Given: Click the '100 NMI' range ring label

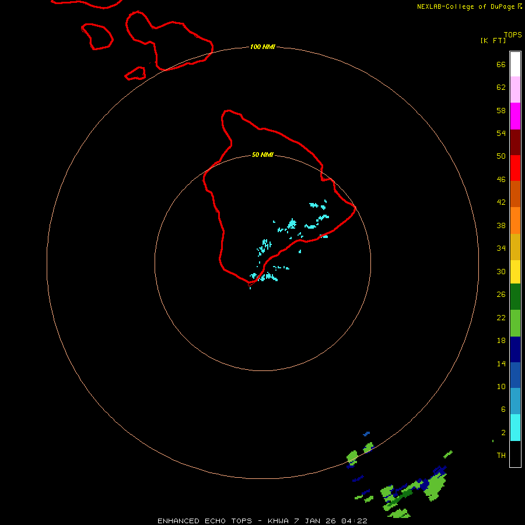Looking at the screenshot, I should point(262,47).
